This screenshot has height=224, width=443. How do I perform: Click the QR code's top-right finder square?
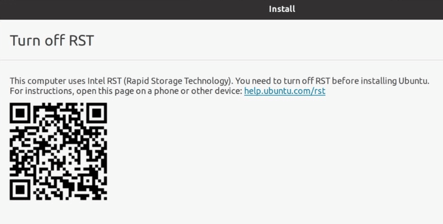tap(96, 113)
